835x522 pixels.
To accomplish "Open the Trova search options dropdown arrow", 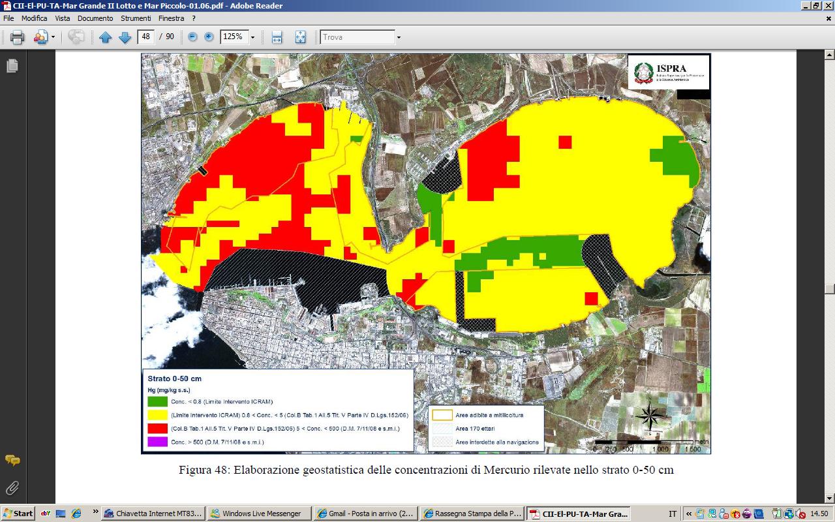I will (x=399, y=37).
